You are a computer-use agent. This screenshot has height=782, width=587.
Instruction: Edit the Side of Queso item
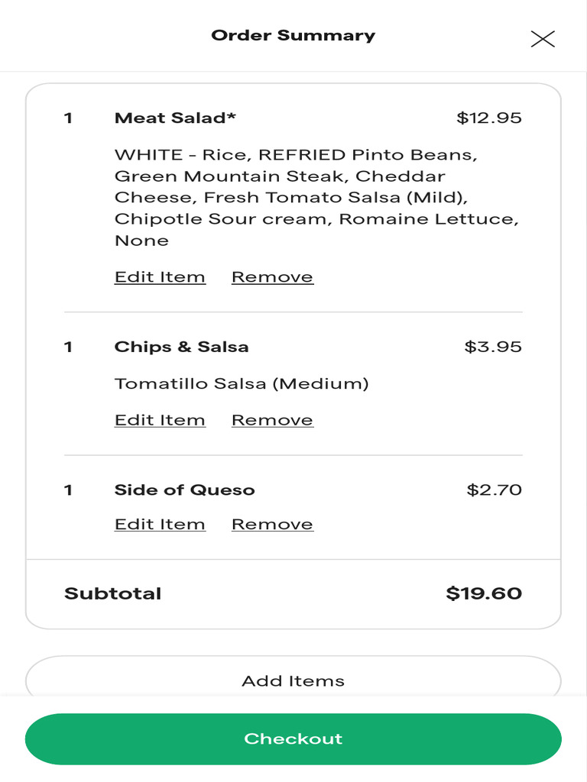coord(160,525)
